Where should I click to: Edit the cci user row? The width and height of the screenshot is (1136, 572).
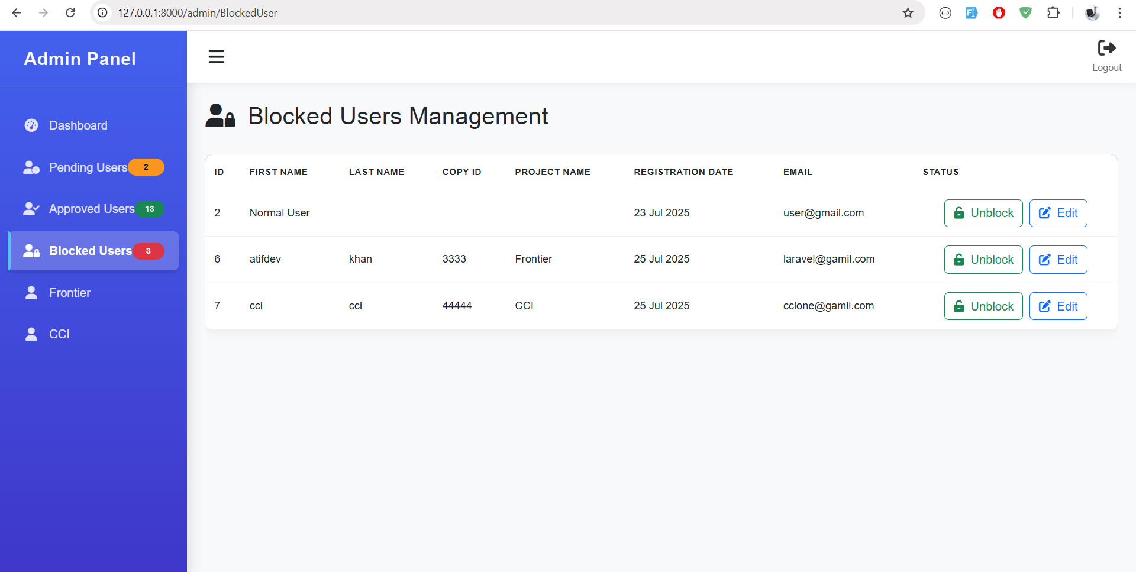pyautogui.click(x=1058, y=306)
